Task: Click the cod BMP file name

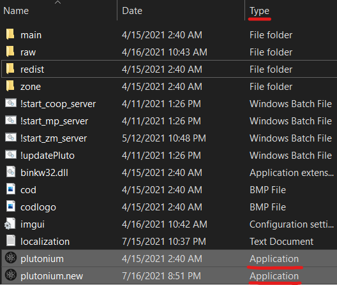Action: tap(28, 190)
